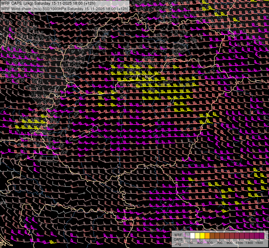
Task: Click the white CAPE legend swatch
Action: point(192,236)
